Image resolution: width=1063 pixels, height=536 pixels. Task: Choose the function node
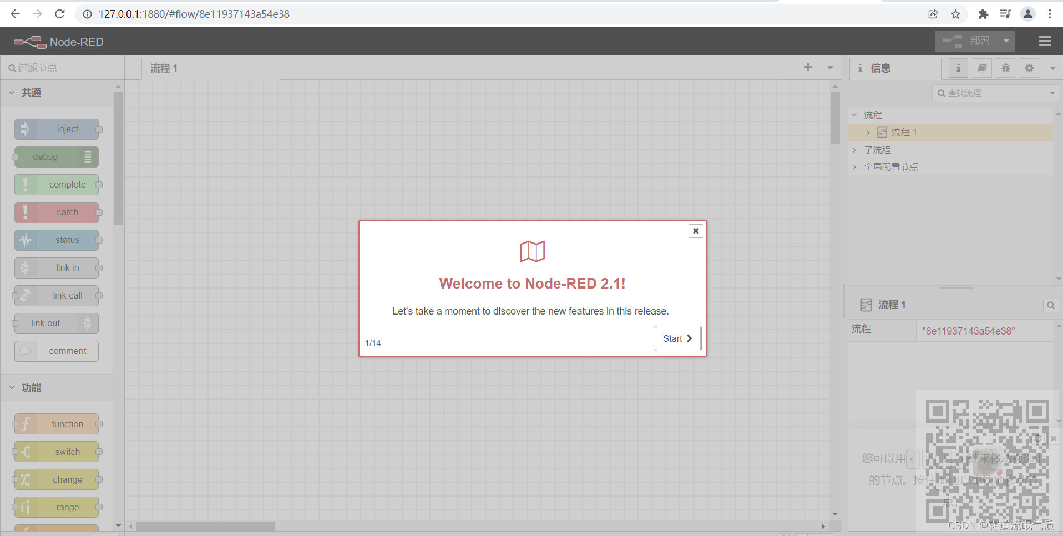tap(57, 424)
